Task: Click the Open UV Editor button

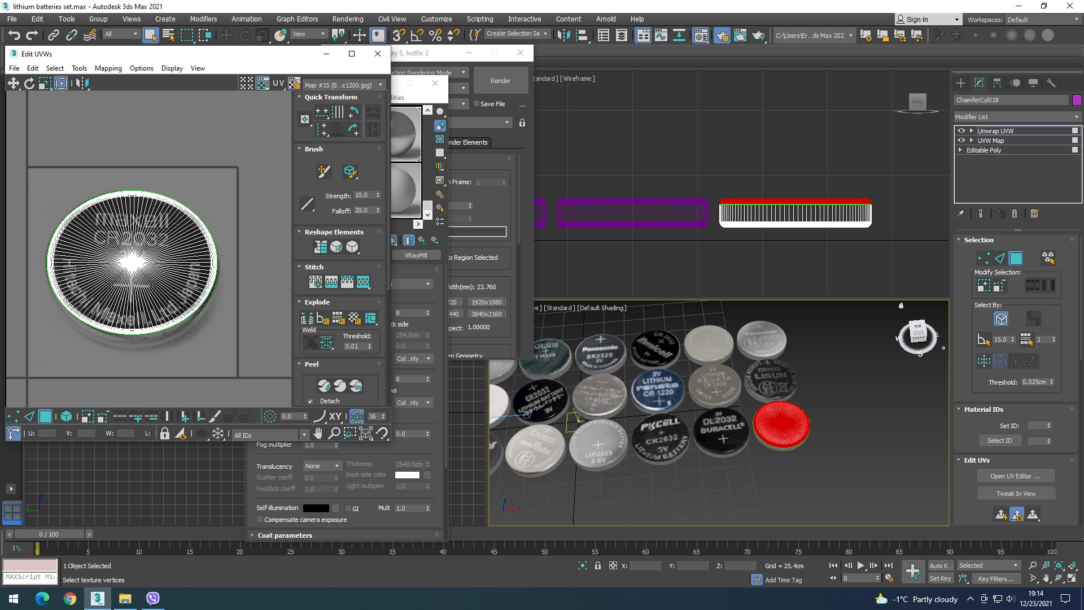Action: click(1015, 476)
